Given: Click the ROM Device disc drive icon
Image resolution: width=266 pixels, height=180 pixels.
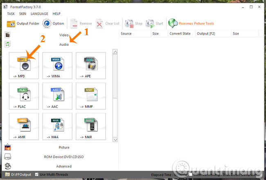Looking at the screenshot, I should [x=8, y=157].
